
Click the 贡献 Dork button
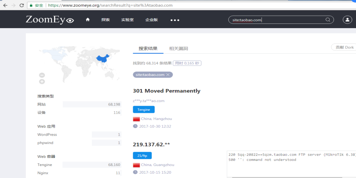(x=344, y=47)
